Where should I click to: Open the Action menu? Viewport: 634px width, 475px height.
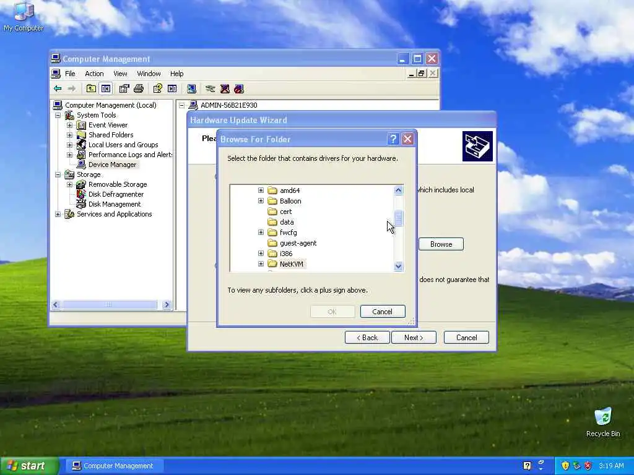coord(94,74)
